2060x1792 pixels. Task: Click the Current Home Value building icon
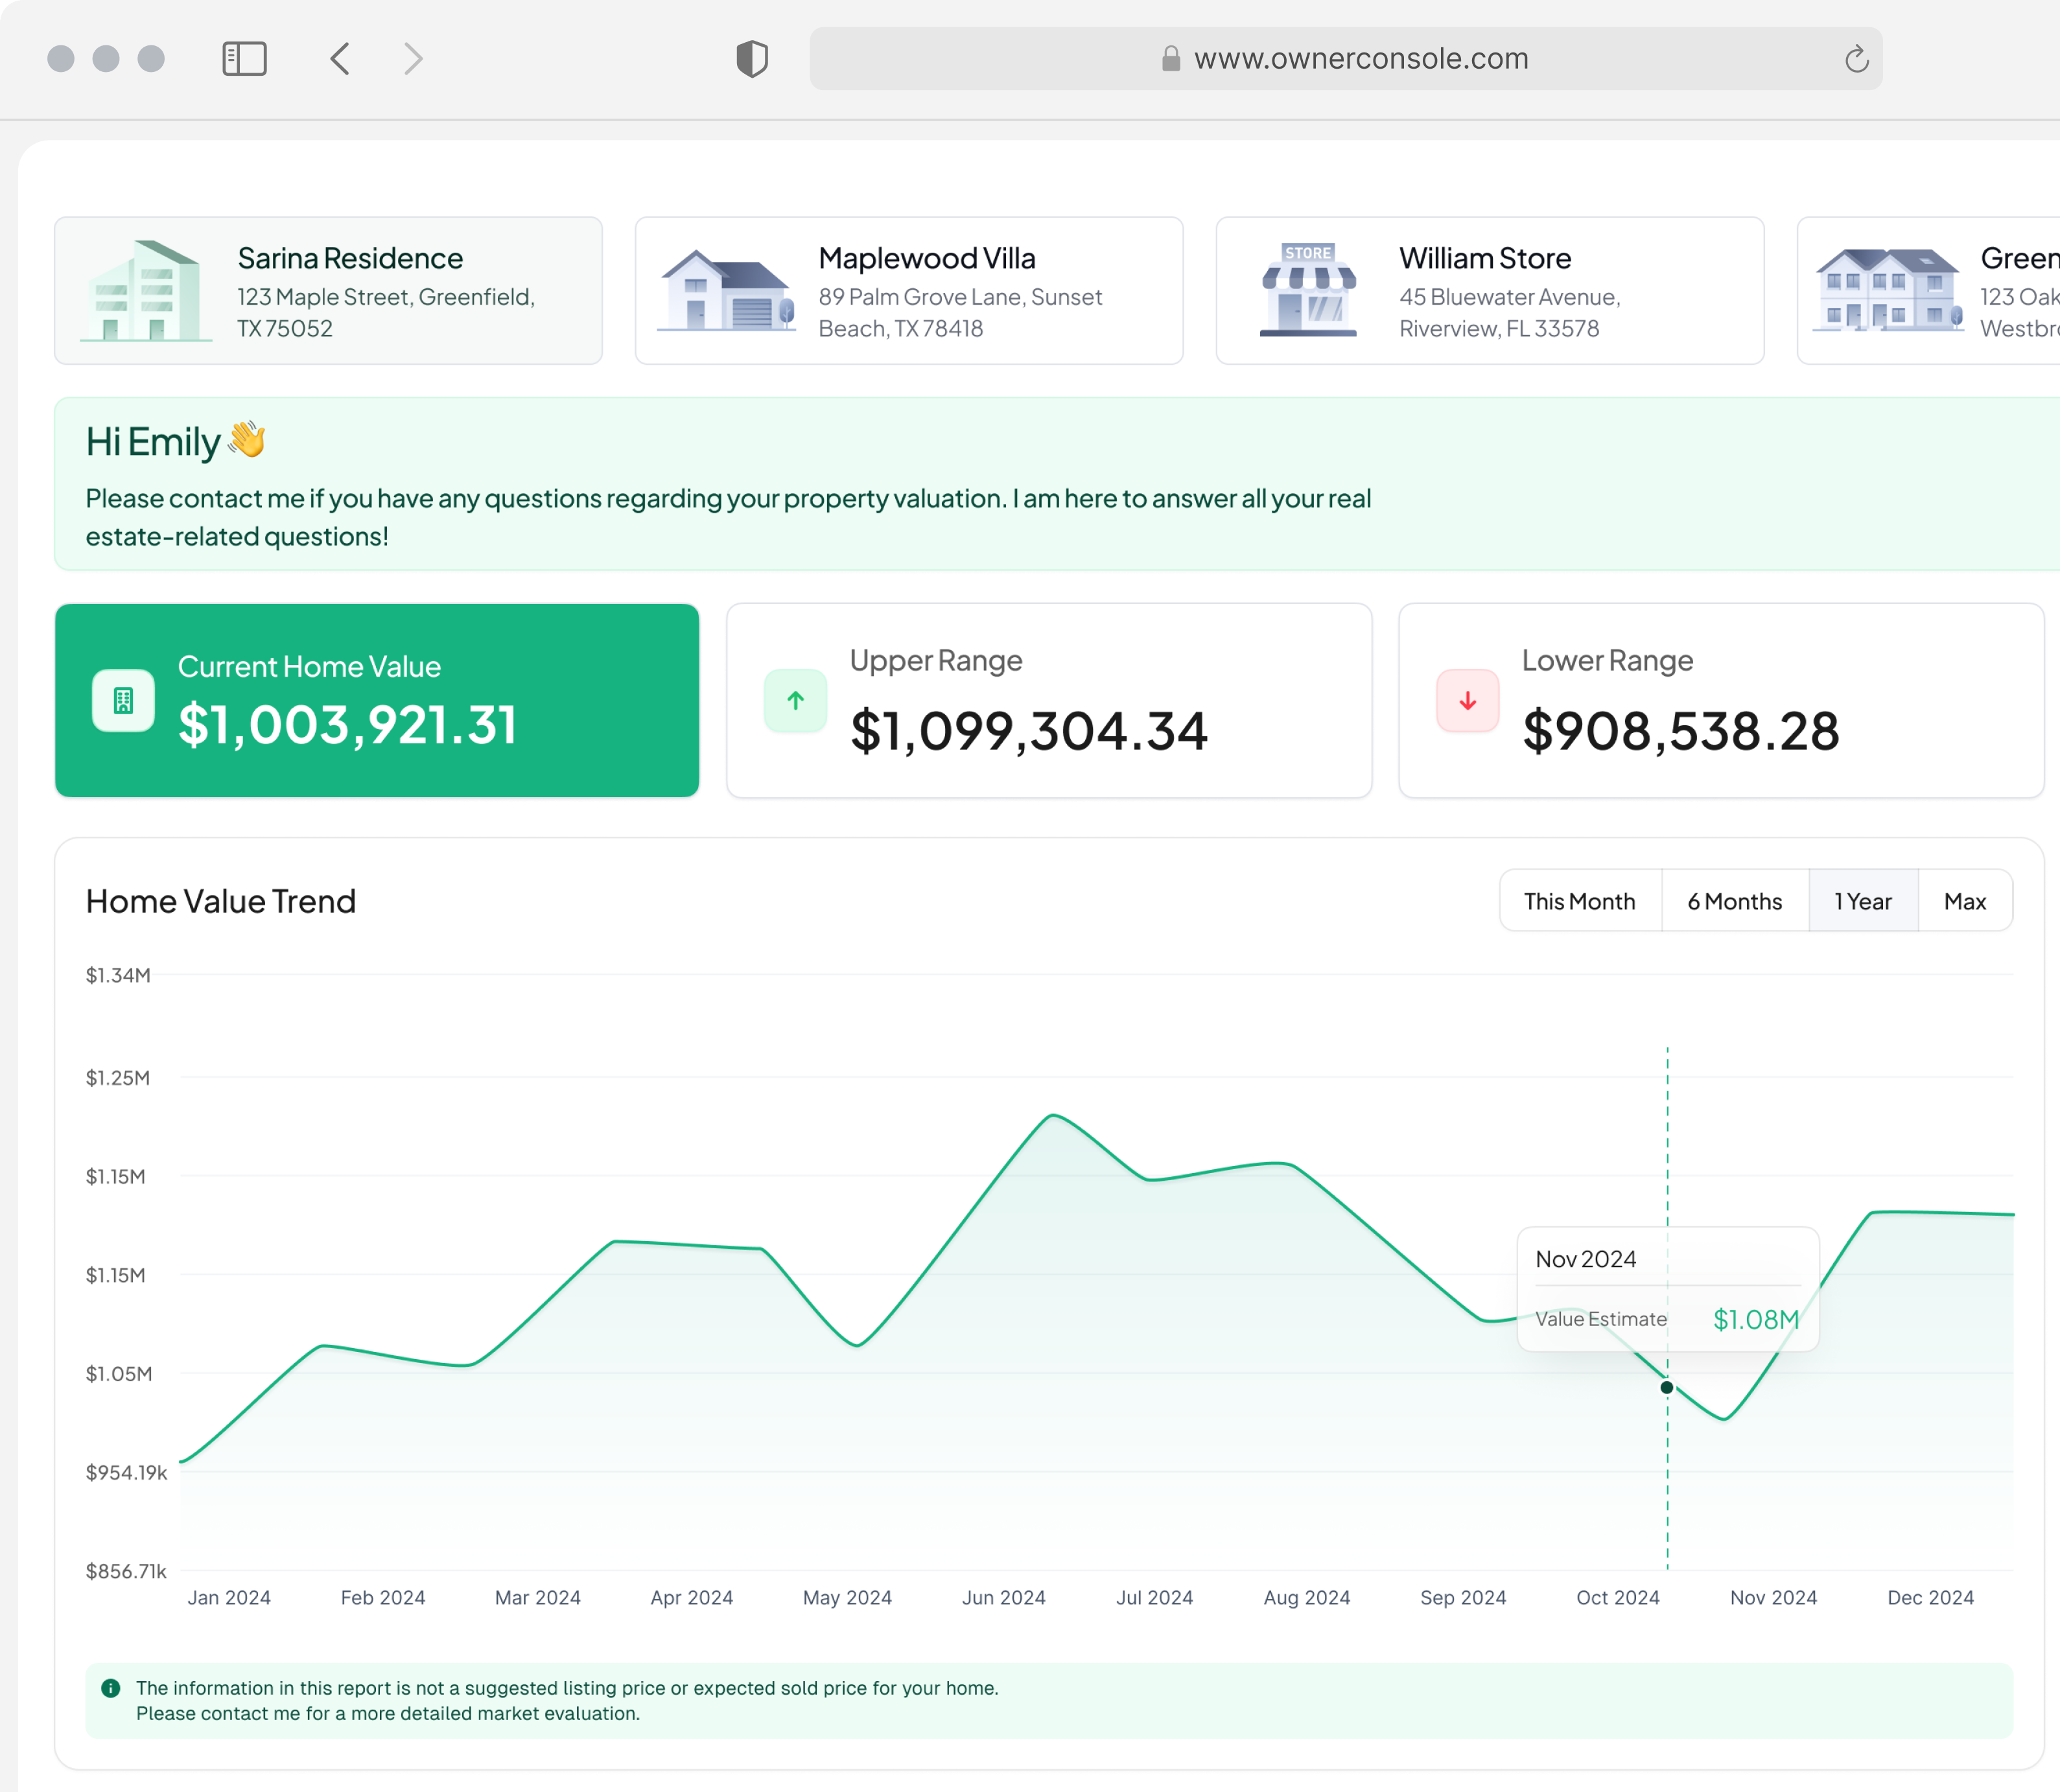pyautogui.click(x=123, y=701)
